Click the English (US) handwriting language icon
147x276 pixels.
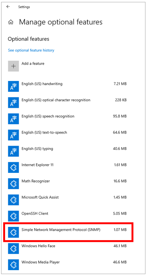(x=13, y=86)
